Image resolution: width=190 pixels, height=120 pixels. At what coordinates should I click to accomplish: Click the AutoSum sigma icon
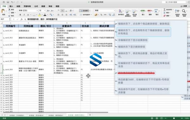pos(165,9)
